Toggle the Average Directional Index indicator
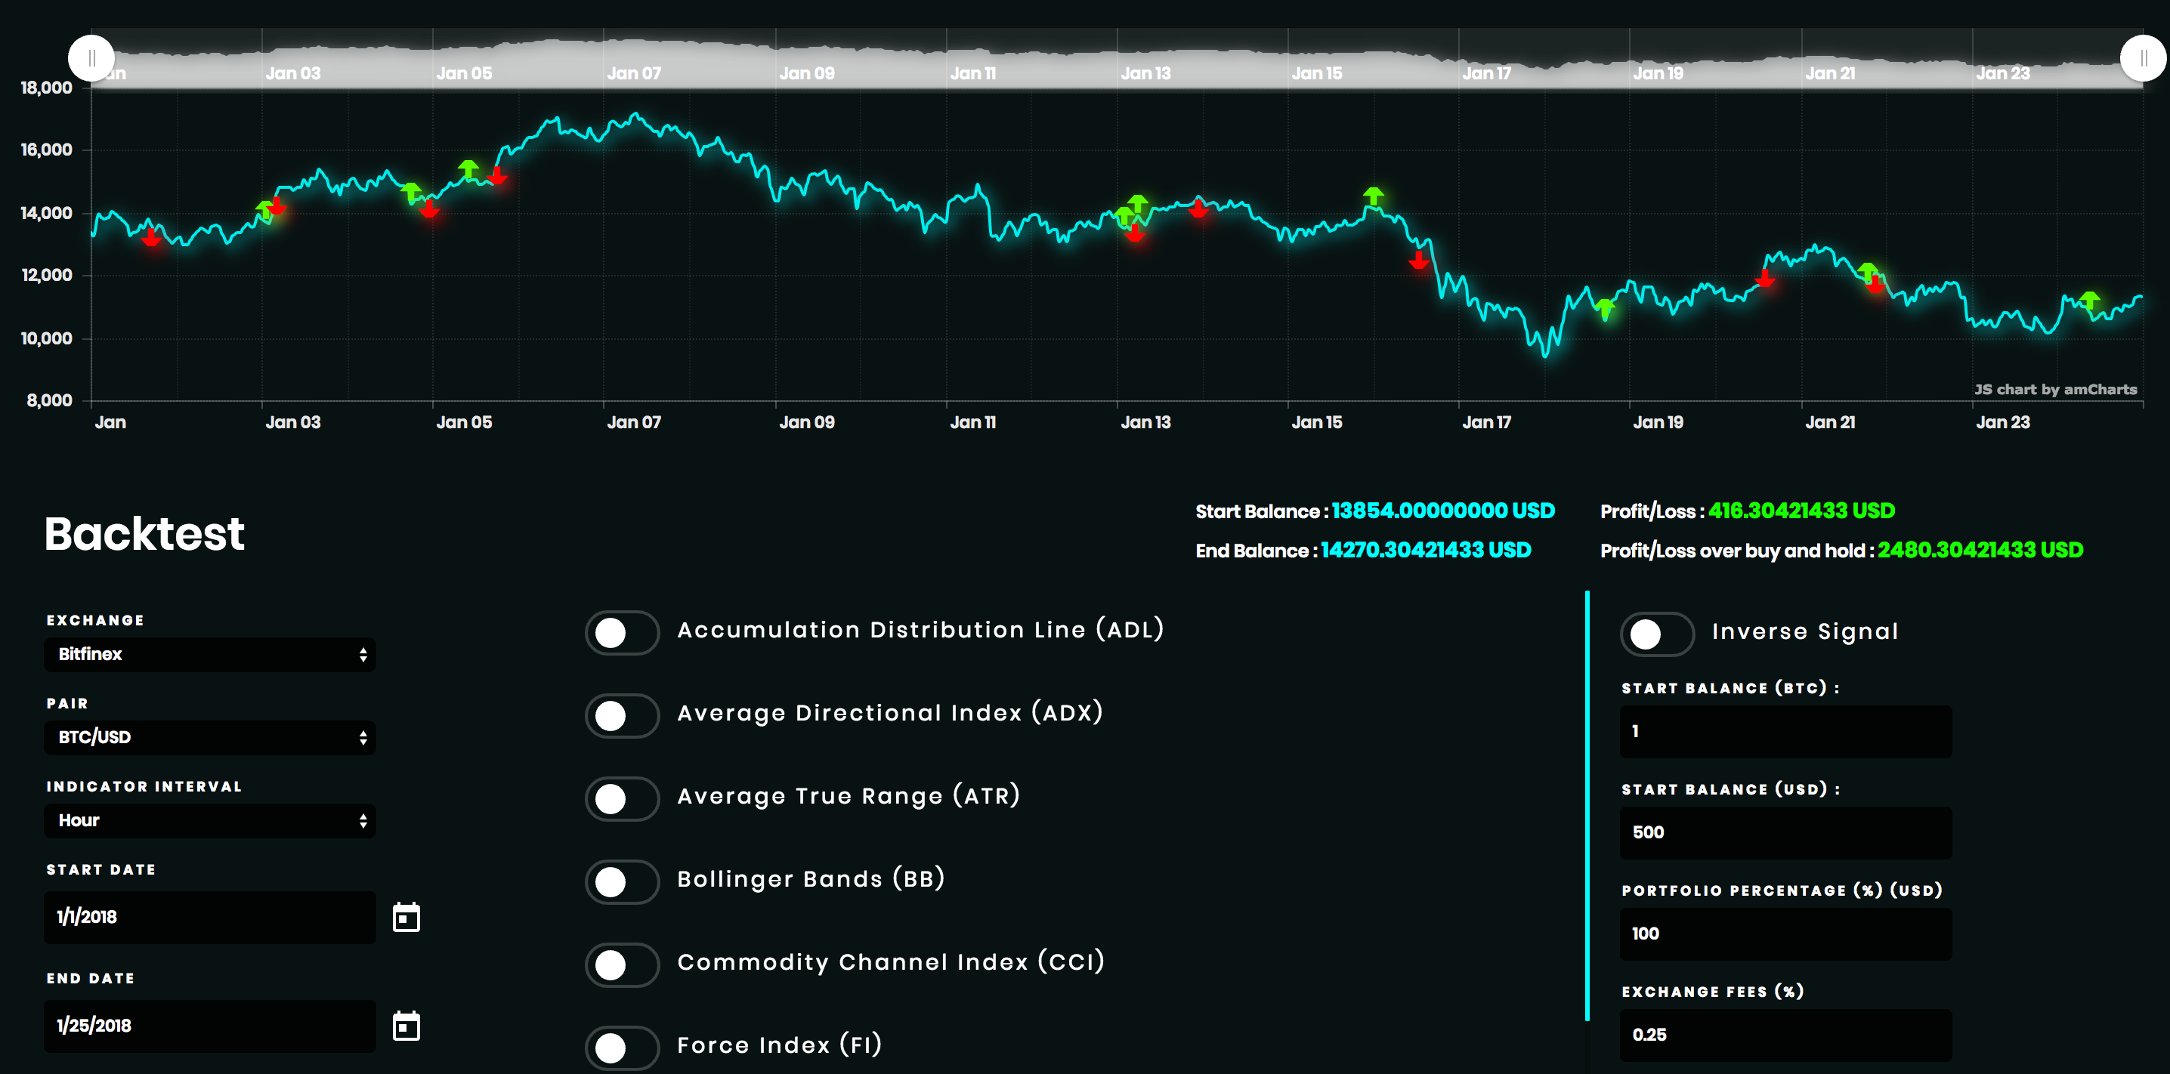The image size is (2170, 1074). tap(621, 713)
